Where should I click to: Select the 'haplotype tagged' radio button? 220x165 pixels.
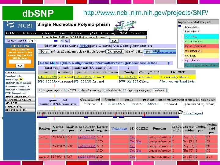point(124,90)
